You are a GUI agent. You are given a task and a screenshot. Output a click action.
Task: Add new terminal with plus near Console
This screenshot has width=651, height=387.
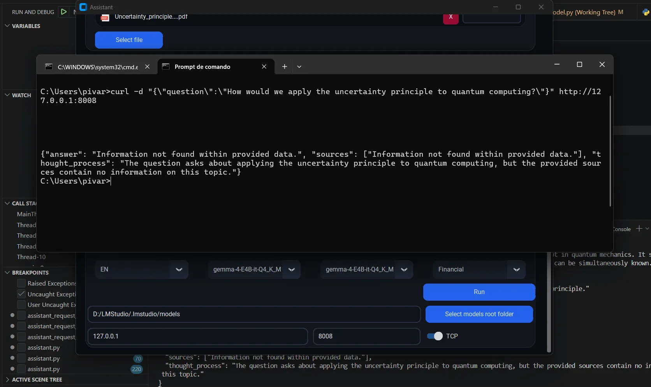639,229
